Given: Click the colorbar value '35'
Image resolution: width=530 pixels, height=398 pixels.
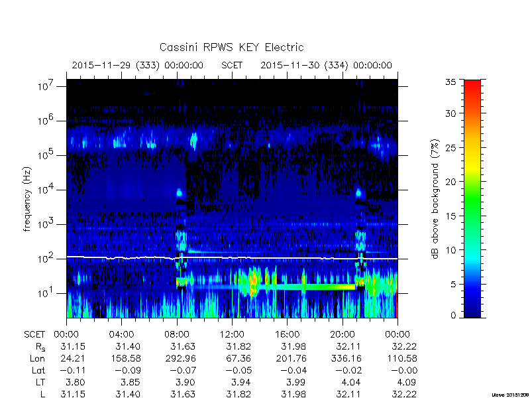Looking at the screenshot, I should (x=451, y=82).
